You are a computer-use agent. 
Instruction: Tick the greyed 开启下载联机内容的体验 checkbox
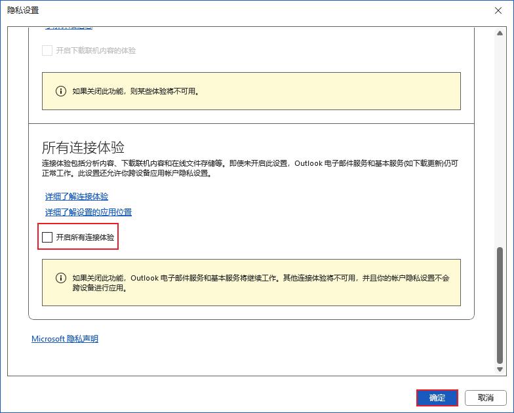coord(47,50)
